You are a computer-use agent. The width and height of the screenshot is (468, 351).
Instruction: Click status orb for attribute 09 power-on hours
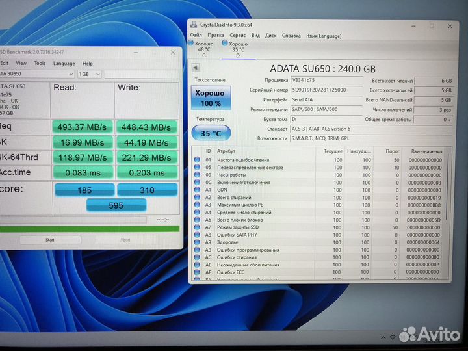[x=197, y=175]
